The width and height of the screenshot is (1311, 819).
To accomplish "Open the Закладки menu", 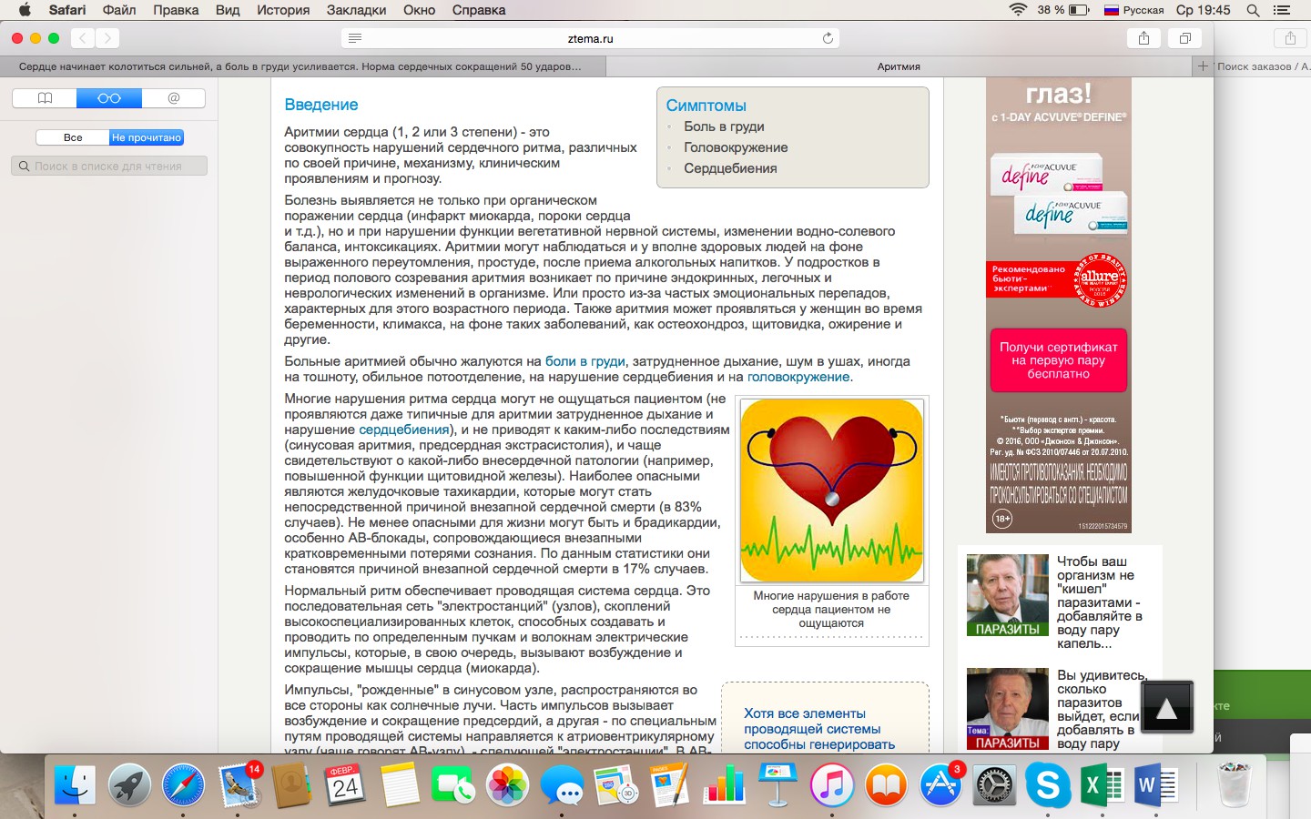I will tap(356, 10).
